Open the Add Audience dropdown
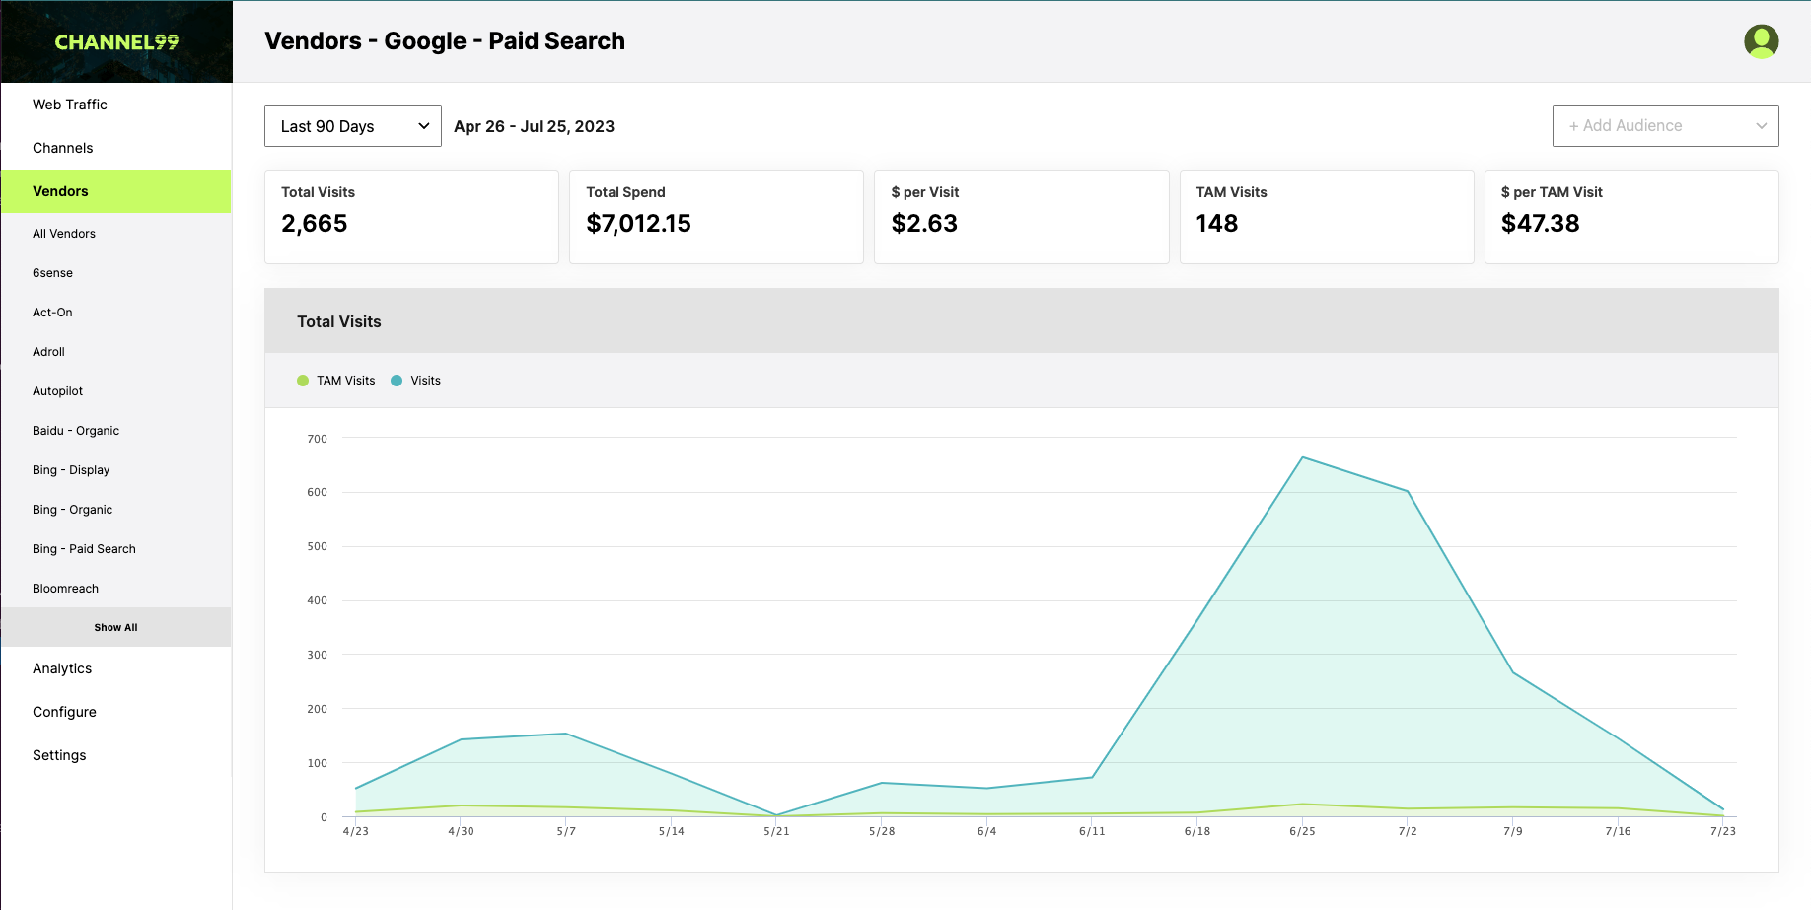The width and height of the screenshot is (1811, 910). click(x=1665, y=126)
